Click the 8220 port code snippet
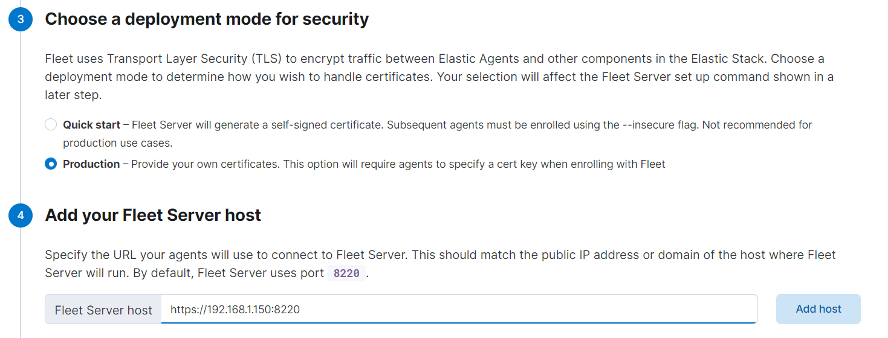 (346, 273)
